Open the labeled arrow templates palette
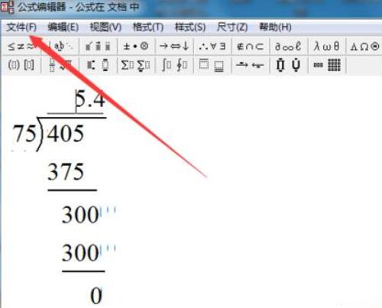The width and height of the screenshot is (382, 308). tap(251, 65)
